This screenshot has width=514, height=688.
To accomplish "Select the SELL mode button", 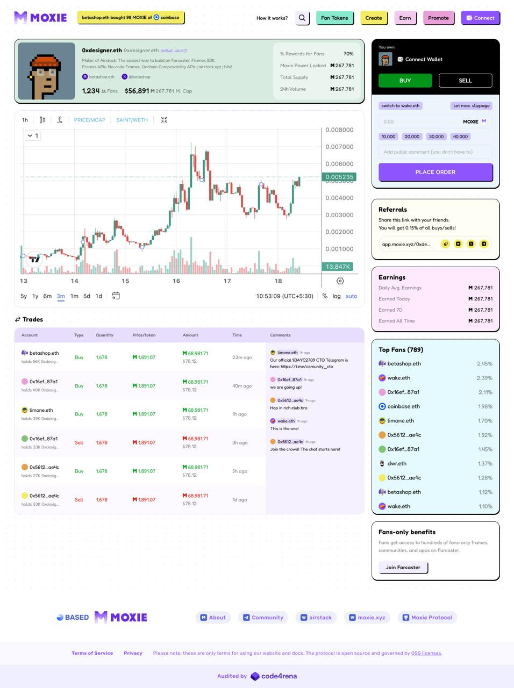I will [x=465, y=81].
